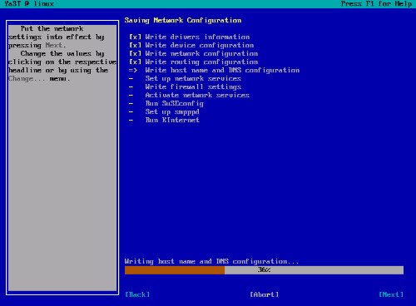Click the checked box for Write device configuration
This screenshot has width=416, height=306.
[x=135, y=45]
